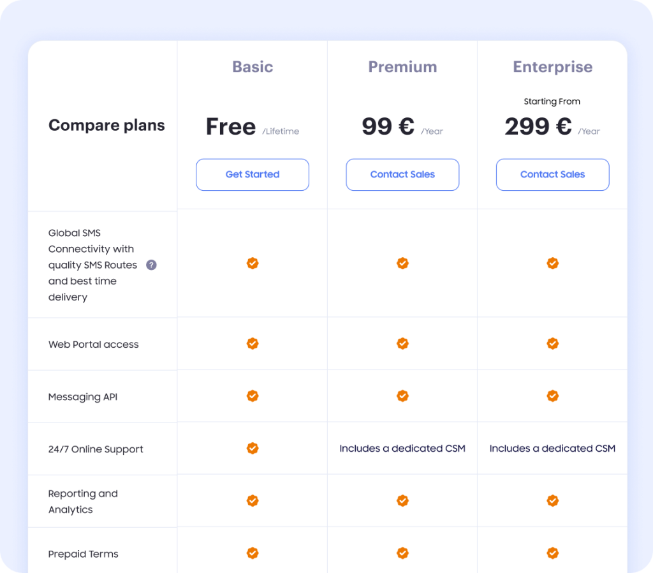The image size is (653, 573).
Task: Click the help question mark icon beside SMS Routes
Action: point(151,265)
